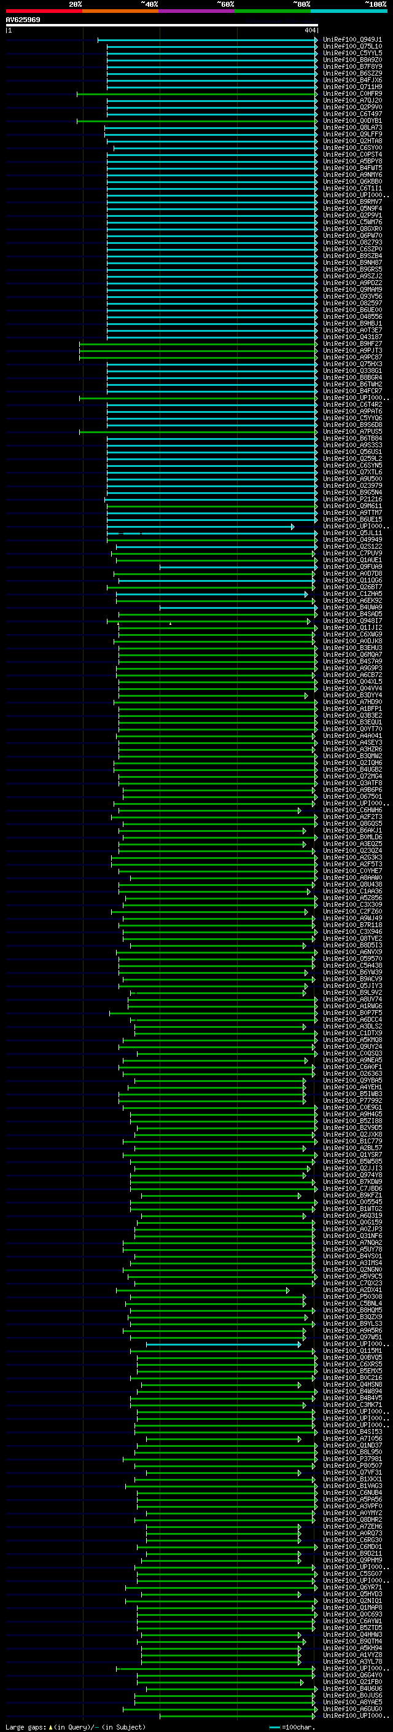Select the UniRef100_B7F8Y9 label
393x1732 pixels.
352,66
